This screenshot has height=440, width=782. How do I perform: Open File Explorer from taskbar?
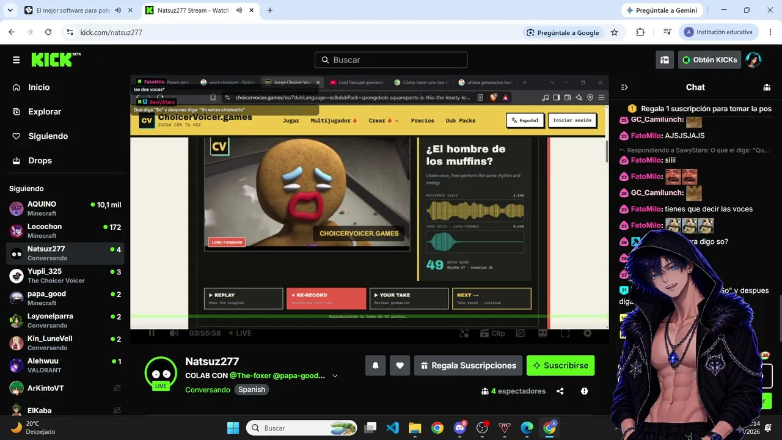coord(415,428)
